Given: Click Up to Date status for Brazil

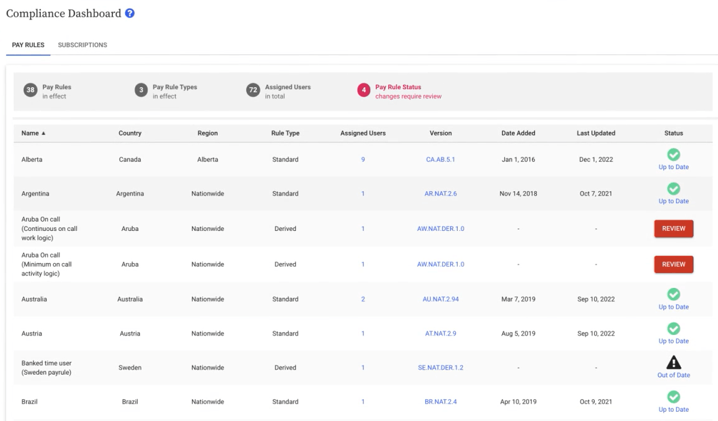Looking at the screenshot, I should [x=673, y=410].
